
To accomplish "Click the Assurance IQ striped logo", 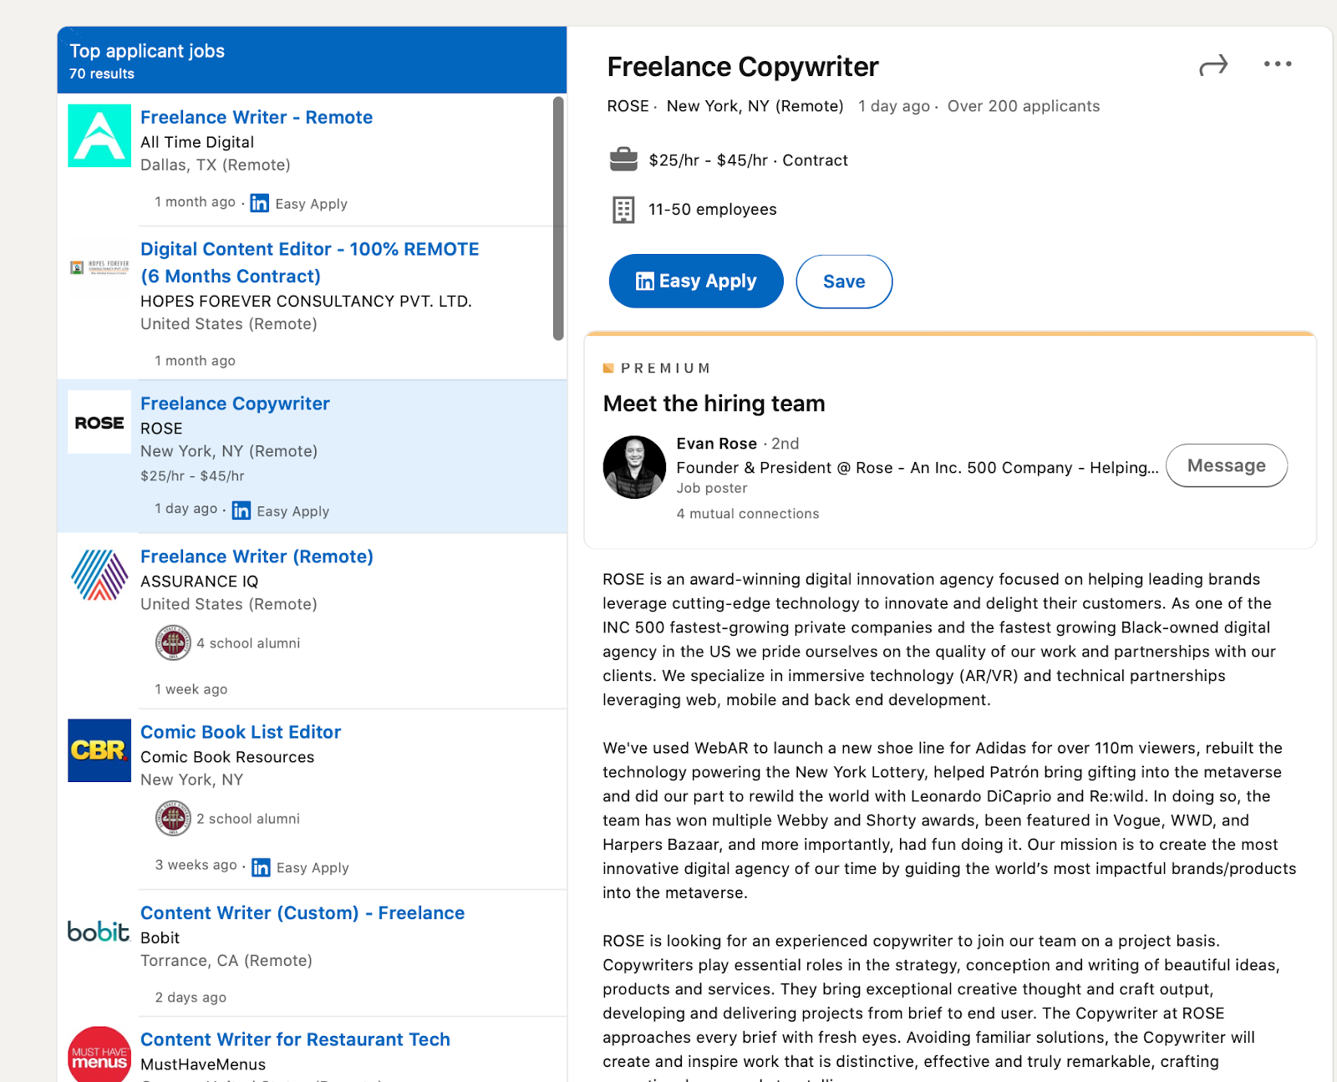I will click(99, 575).
